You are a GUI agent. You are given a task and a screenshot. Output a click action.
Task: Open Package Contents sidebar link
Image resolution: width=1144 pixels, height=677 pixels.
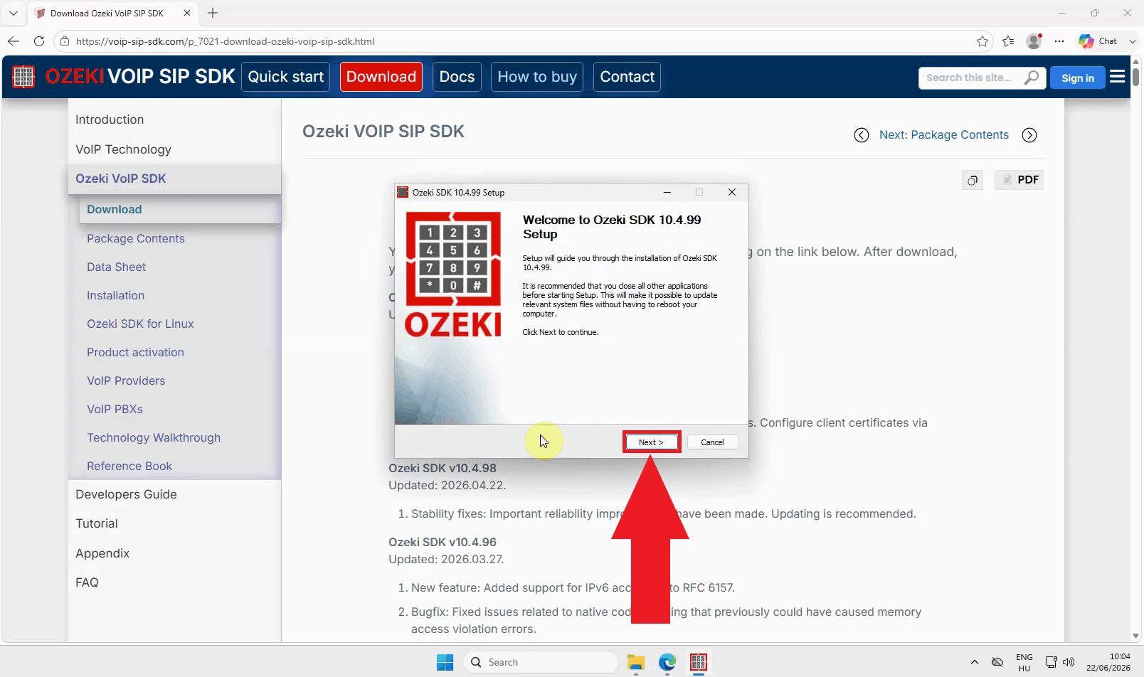point(136,238)
